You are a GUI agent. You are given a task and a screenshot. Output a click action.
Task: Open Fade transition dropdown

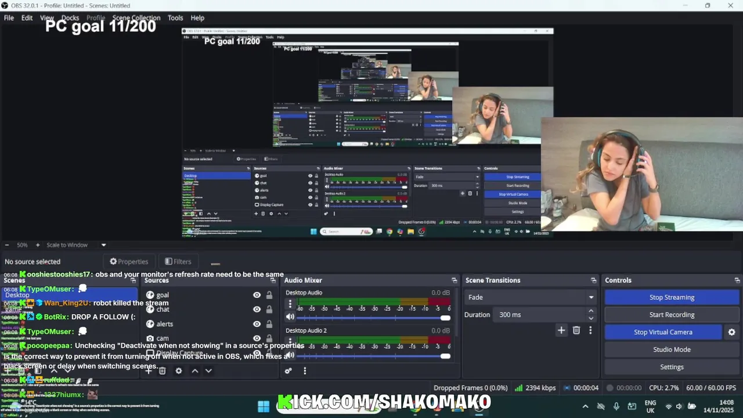tap(531, 297)
